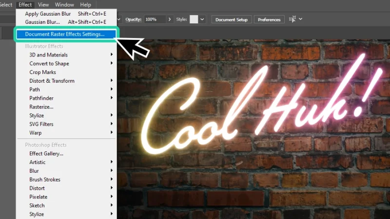390x219 pixels.
Task: Expand the Pixelate submenu
Action: click(66, 197)
